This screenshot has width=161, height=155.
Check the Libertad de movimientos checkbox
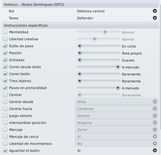click(5, 144)
